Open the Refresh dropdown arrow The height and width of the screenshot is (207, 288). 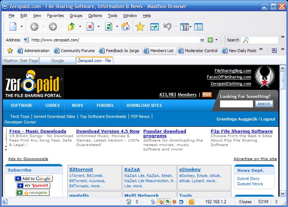coord(117,27)
